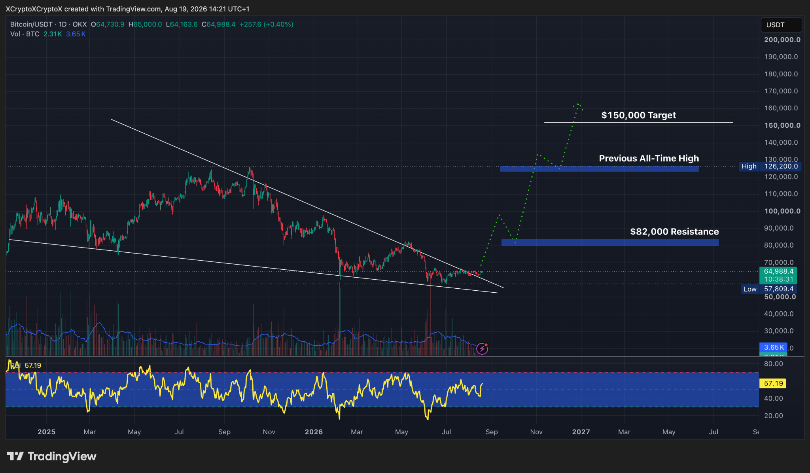Click the 10:38:31 bar countdown timer
This screenshot has height=473, width=810.
click(778, 280)
